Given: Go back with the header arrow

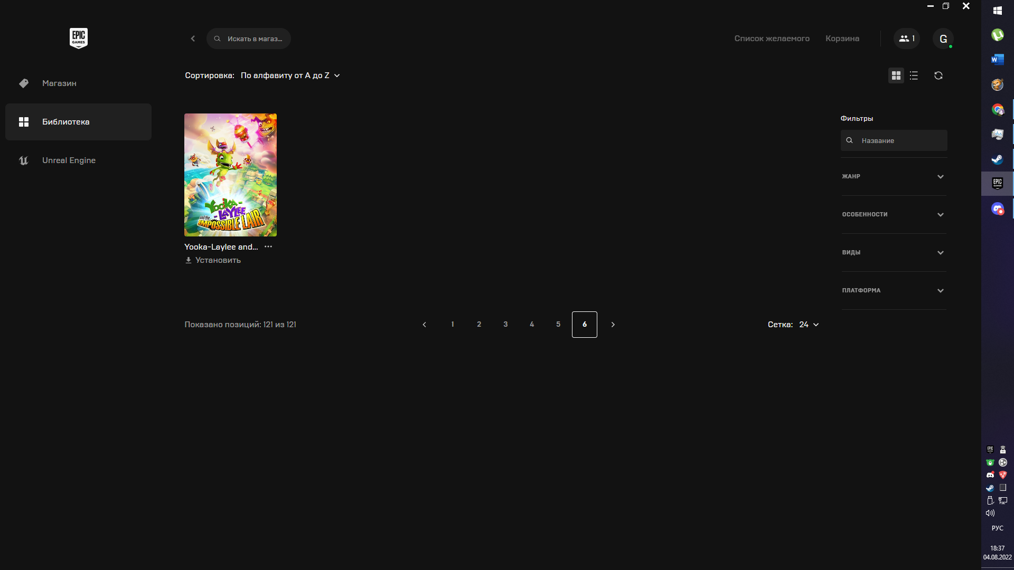Looking at the screenshot, I should 193,39.
